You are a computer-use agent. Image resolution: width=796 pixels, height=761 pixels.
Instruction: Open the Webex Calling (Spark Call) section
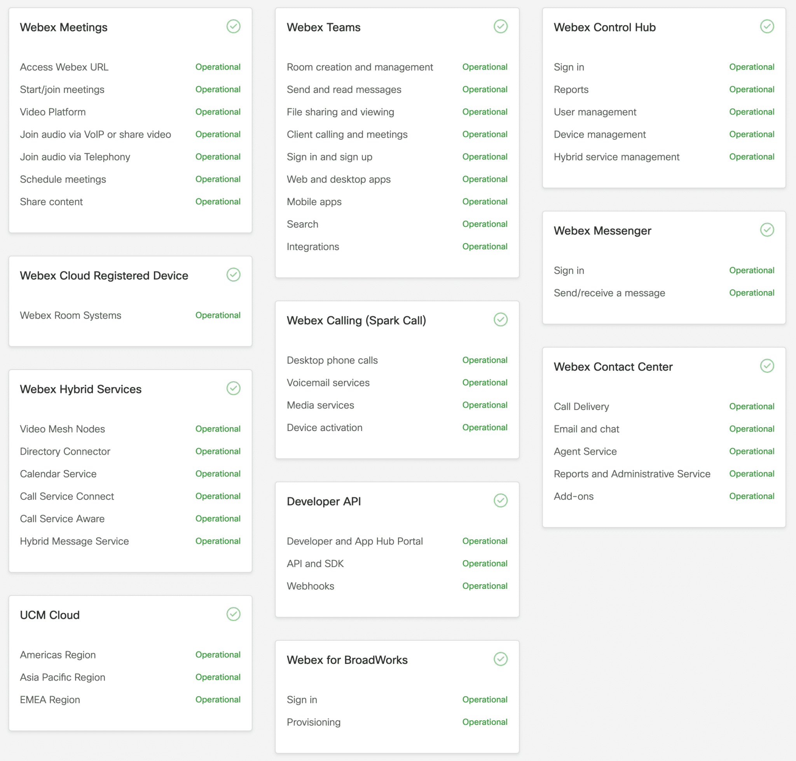[356, 320]
